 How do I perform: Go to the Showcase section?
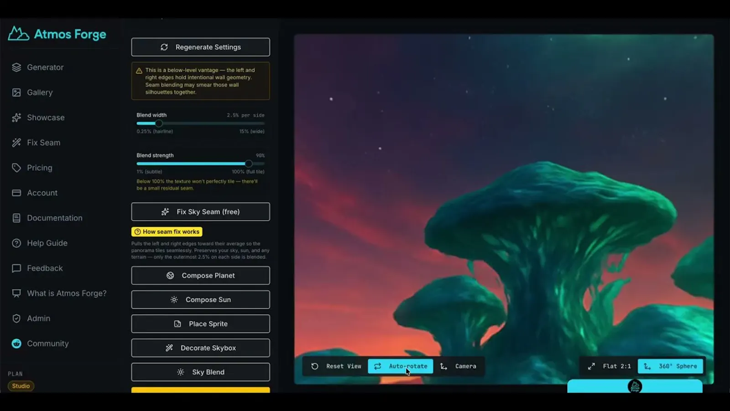(46, 117)
